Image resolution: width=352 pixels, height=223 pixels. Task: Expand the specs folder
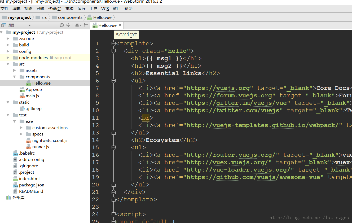(21, 134)
